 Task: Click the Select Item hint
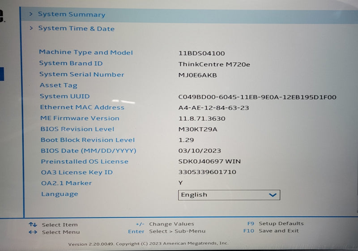click(x=60, y=225)
